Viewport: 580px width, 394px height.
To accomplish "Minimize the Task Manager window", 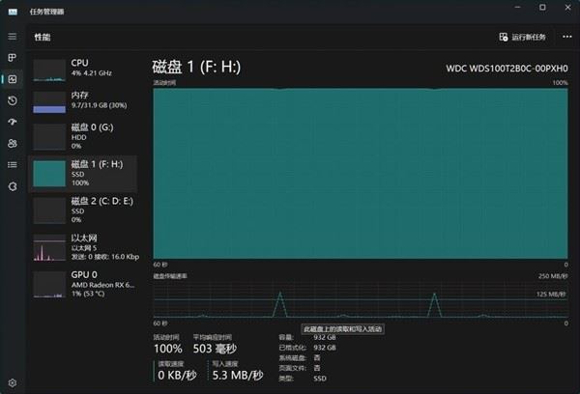I will pos(517,8).
